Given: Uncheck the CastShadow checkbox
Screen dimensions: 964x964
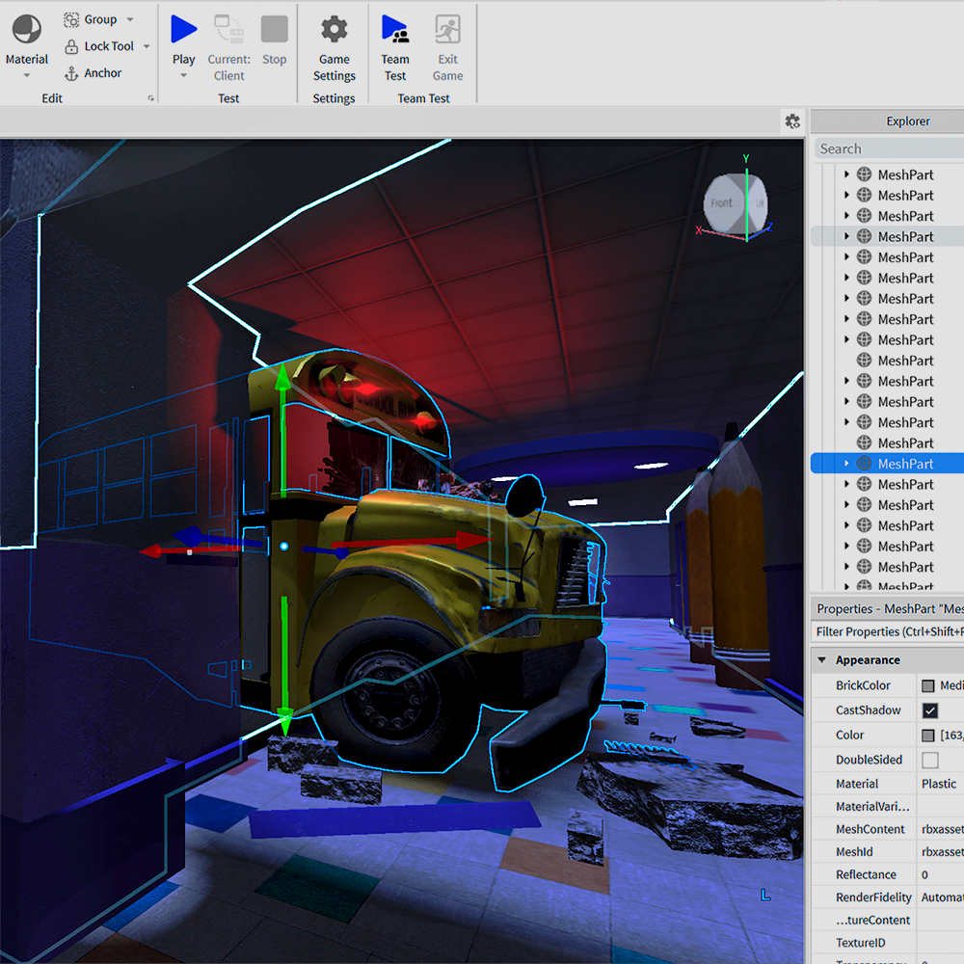Looking at the screenshot, I should tap(929, 710).
